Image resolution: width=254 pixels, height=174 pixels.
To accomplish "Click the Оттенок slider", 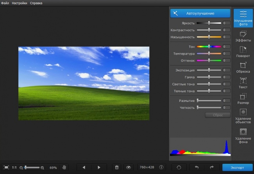I will coord(209,60).
